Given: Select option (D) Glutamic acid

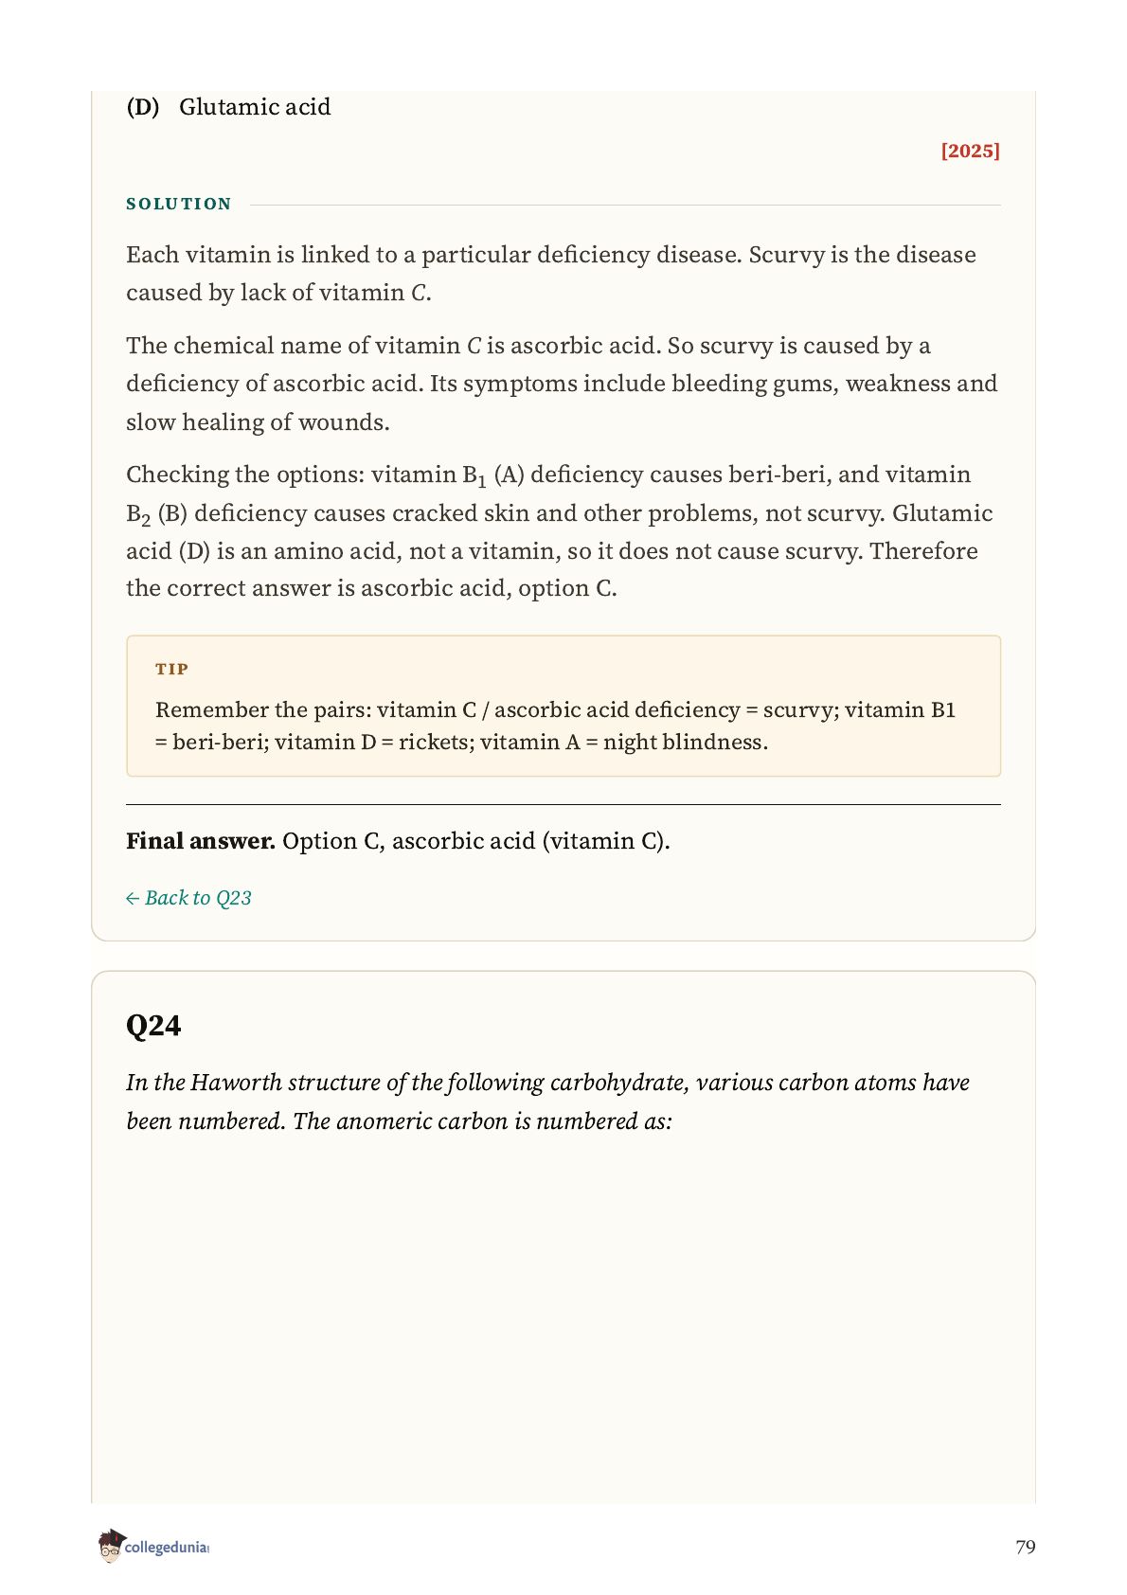Looking at the screenshot, I should click(x=228, y=107).
